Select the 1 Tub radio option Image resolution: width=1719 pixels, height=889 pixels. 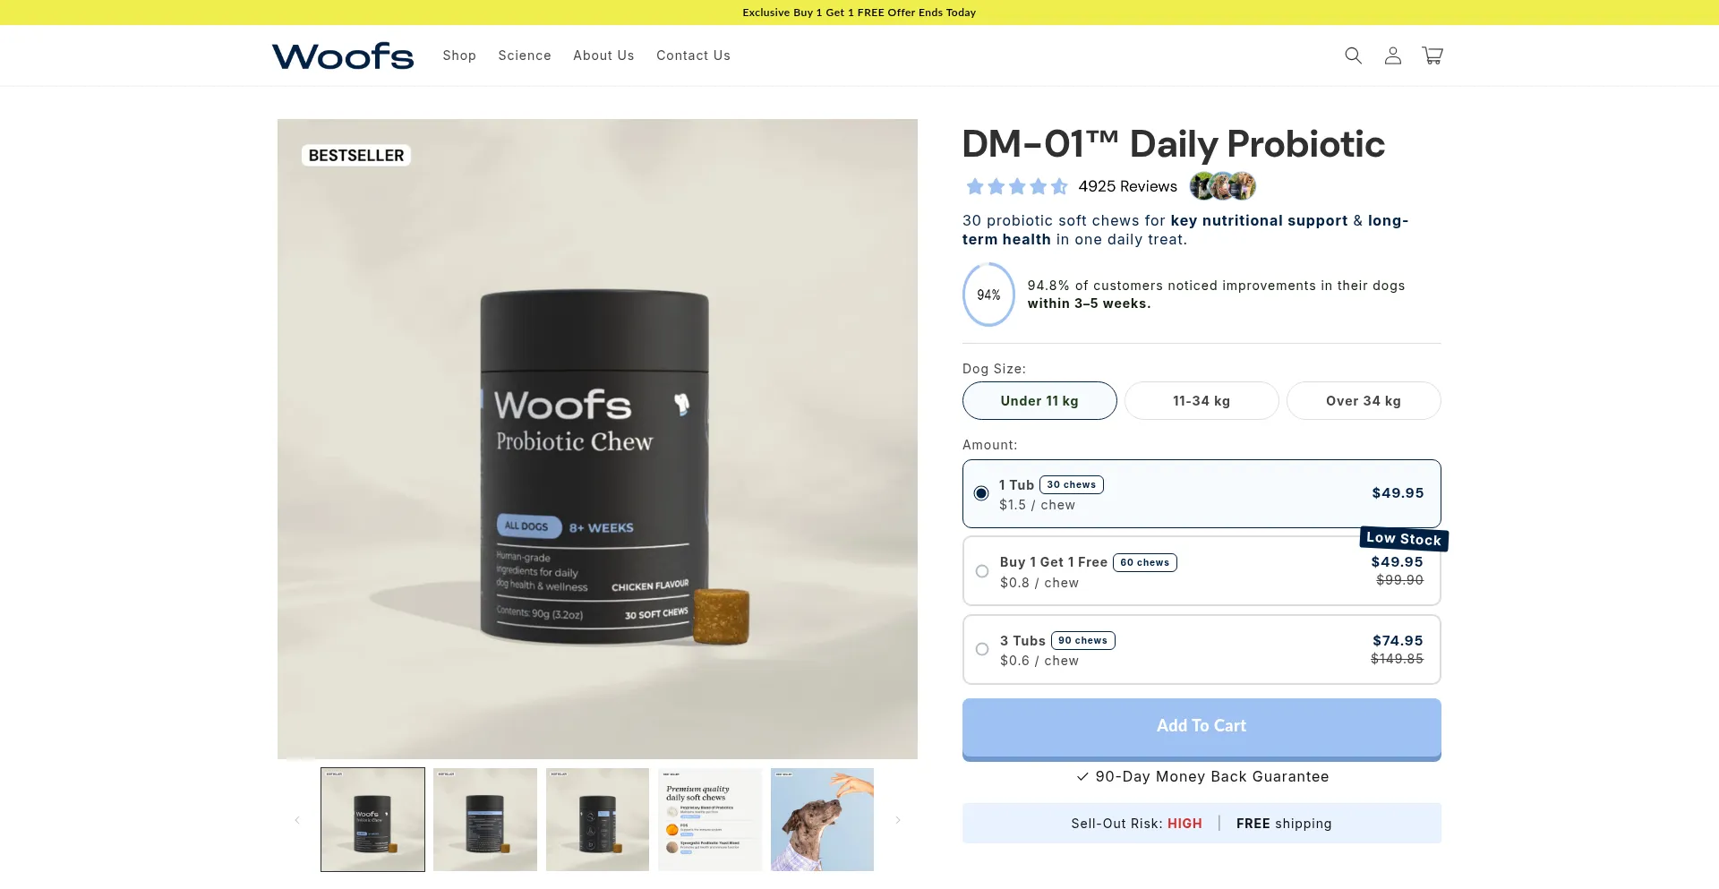point(981,493)
